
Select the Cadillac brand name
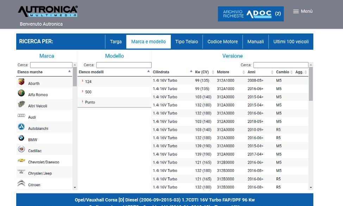coord(35,151)
